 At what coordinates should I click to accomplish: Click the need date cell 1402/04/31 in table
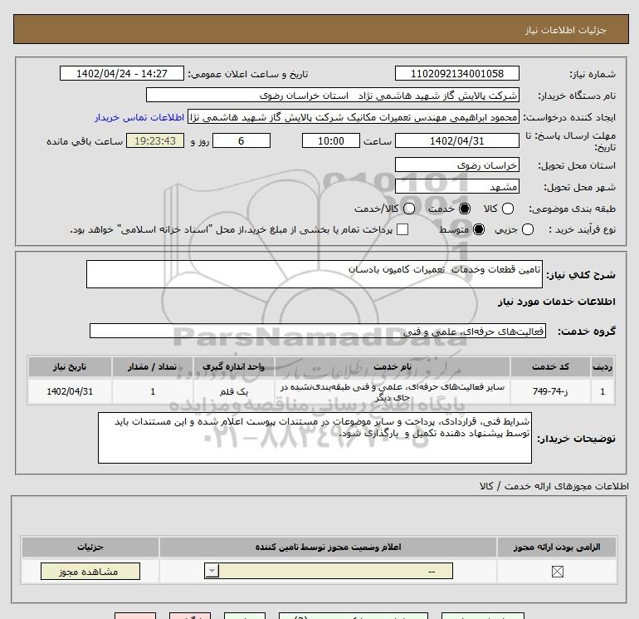click(70, 391)
